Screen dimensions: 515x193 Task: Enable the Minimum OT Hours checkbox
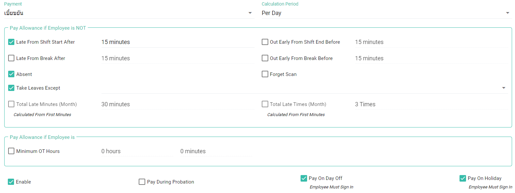(11, 151)
